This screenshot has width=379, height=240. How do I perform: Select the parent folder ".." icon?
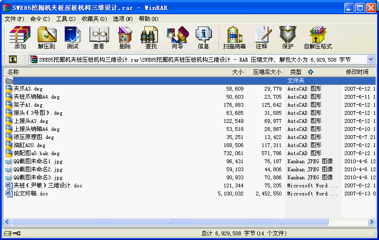(x=9, y=81)
